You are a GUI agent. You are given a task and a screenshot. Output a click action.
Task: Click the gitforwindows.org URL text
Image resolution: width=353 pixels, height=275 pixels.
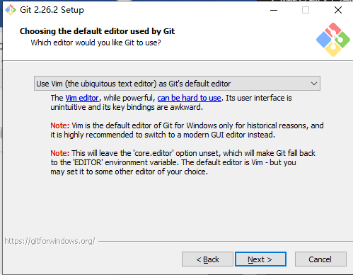click(50, 241)
